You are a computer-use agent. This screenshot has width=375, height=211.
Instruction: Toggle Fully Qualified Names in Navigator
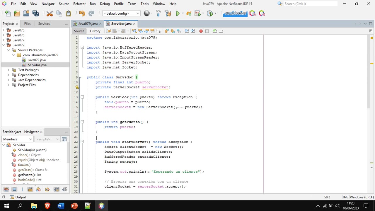[47, 189]
